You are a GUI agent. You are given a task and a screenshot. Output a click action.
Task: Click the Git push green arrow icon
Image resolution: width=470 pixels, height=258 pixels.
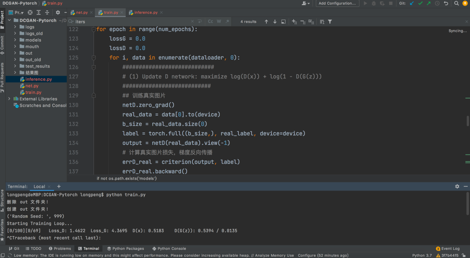(429, 3)
